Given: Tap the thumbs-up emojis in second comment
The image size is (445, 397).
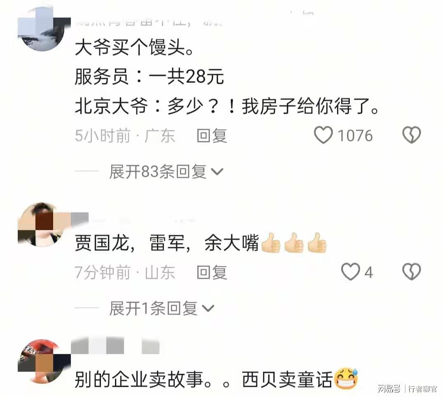Looking at the screenshot, I should click(294, 243).
